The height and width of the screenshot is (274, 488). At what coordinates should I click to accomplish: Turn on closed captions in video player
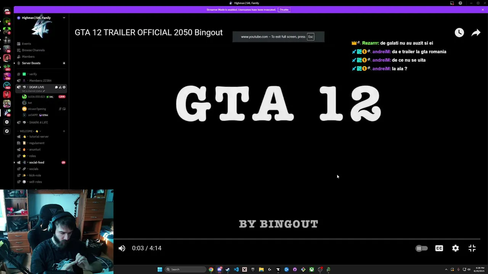coord(439,248)
